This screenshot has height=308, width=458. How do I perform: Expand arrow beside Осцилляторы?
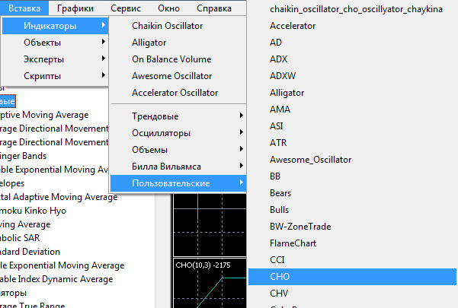pyautogui.click(x=242, y=132)
